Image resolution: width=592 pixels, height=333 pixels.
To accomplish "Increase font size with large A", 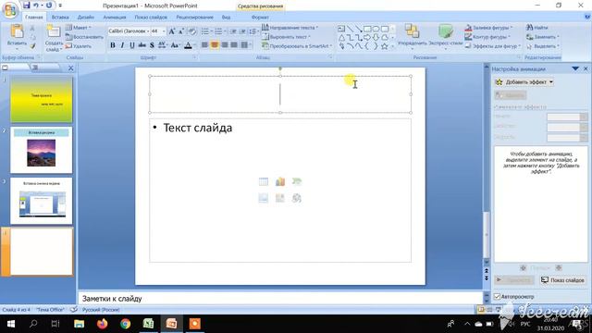I will click(x=172, y=31).
